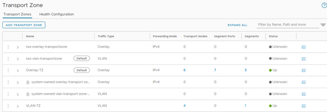Viewport: 327px width, 112px height.
Task: Open the help question mark icon
Action: point(324,5)
